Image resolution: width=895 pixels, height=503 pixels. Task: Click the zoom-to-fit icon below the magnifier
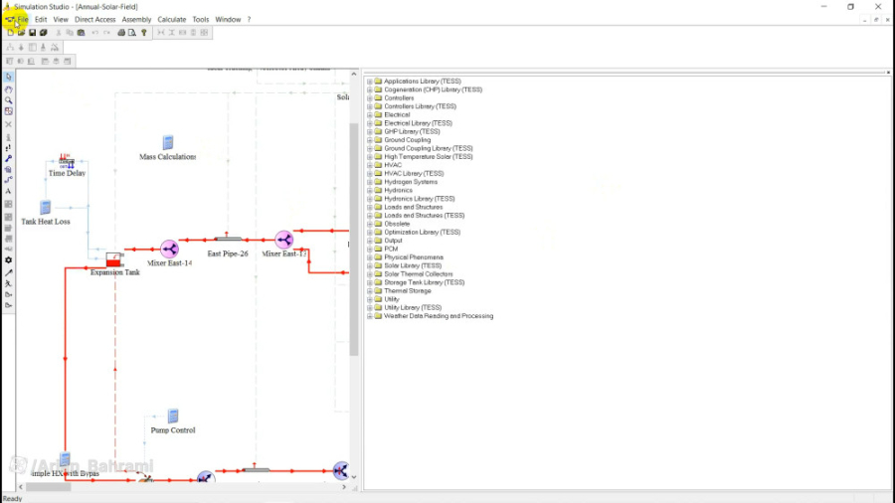(x=9, y=111)
